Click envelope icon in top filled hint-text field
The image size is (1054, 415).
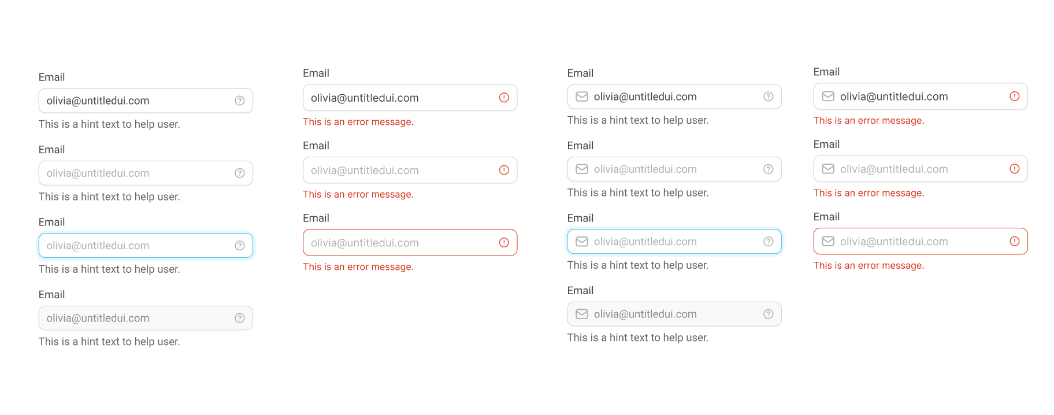pyautogui.click(x=582, y=97)
